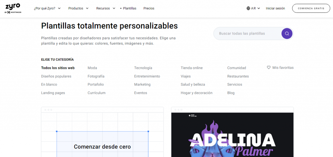Click the purple search magnifier button
333x157 pixels.
click(287, 33)
